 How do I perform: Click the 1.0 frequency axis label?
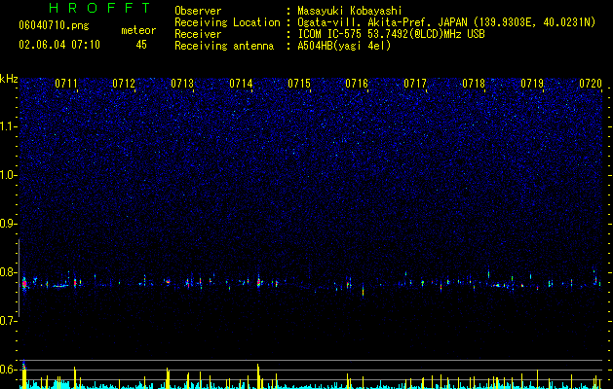point(9,175)
